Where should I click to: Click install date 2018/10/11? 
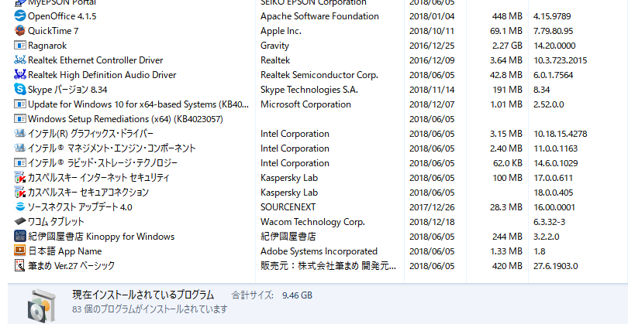click(x=432, y=31)
